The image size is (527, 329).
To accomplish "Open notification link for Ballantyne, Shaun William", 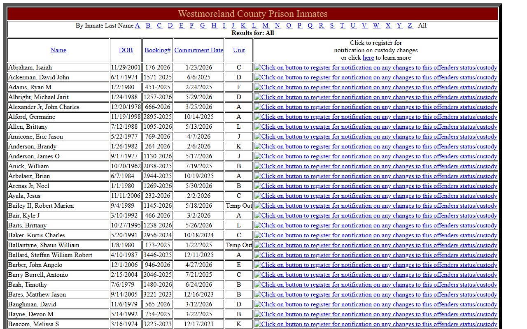I will point(375,245).
